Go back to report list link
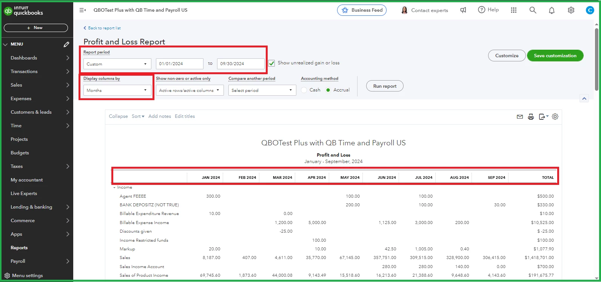This screenshot has height=282, width=601. pos(102,28)
